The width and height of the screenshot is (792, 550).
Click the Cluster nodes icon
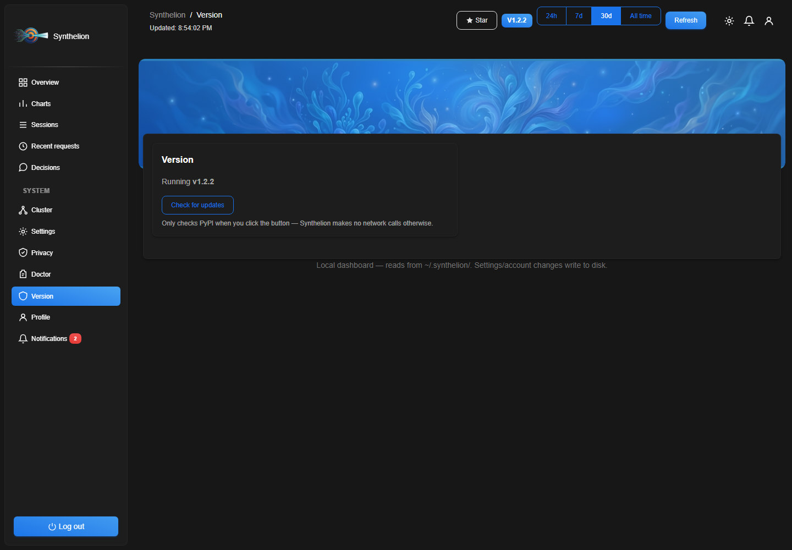tap(23, 210)
